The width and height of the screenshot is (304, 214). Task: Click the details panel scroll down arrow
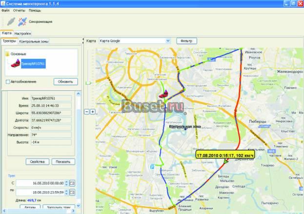(79, 206)
